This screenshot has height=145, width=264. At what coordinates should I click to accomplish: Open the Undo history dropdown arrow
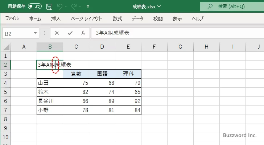(66, 7)
